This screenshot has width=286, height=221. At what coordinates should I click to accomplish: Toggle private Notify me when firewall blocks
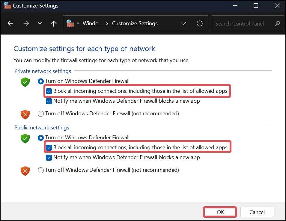[49, 101]
